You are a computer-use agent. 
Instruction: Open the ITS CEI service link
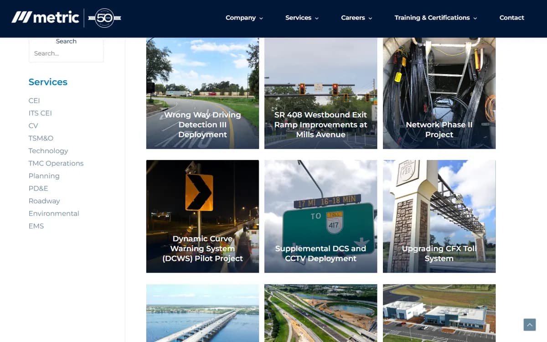point(40,113)
